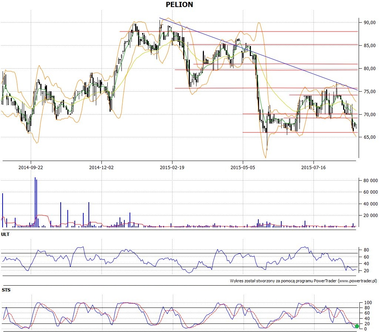The height and width of the screenshot is (332, 379).
Task: Click the 20 000 volume axis label
Action: 370,216
